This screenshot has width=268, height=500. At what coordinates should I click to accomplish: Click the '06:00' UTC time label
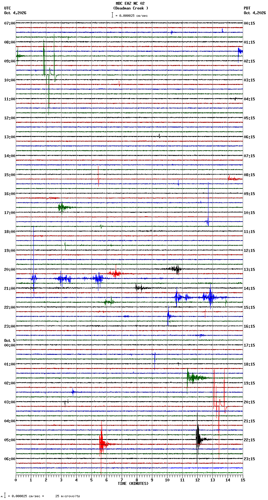pyautogui.click(x=10, y=459)
